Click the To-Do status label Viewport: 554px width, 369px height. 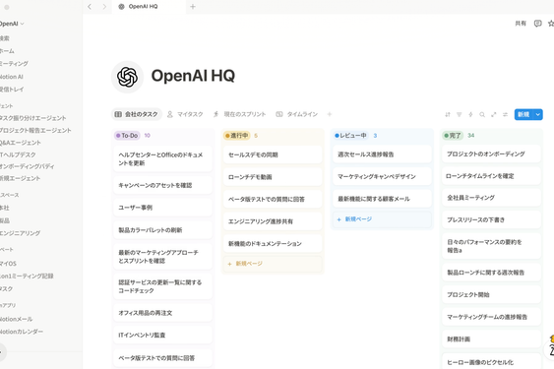coord(127,136)
